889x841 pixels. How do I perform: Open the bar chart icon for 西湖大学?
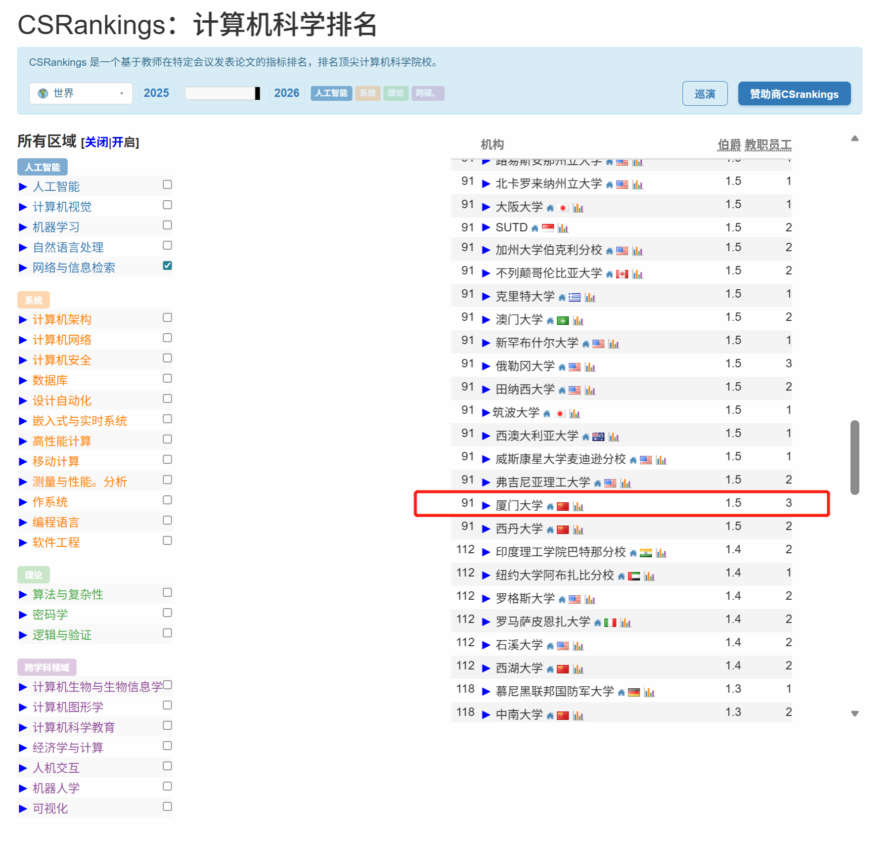579,668
